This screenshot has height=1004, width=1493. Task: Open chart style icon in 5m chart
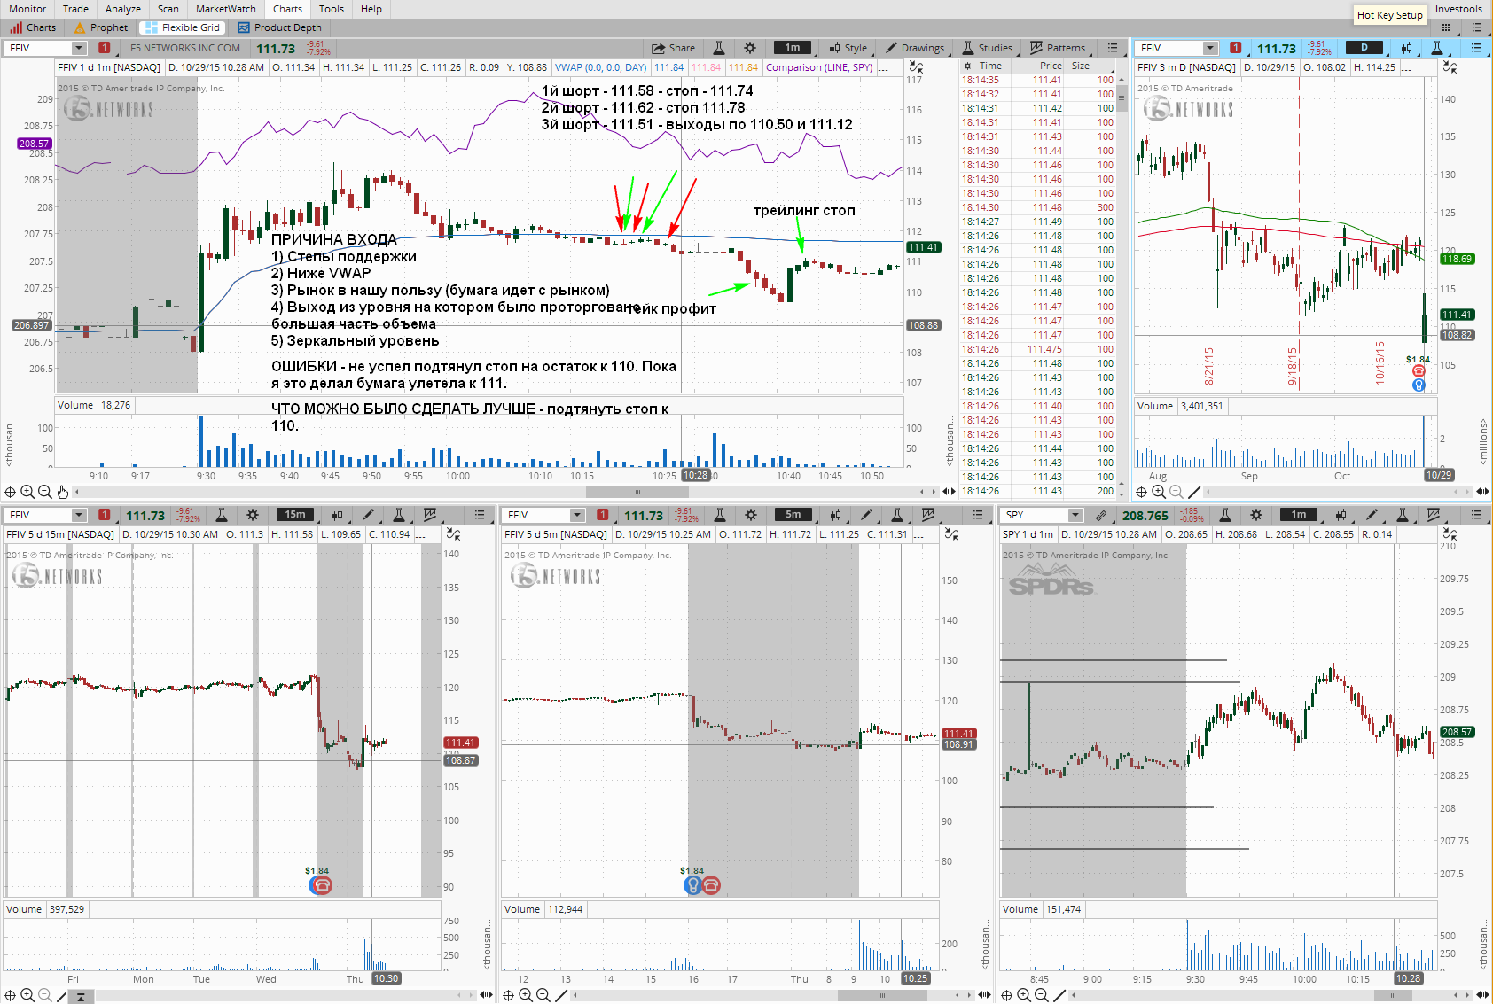835,515
